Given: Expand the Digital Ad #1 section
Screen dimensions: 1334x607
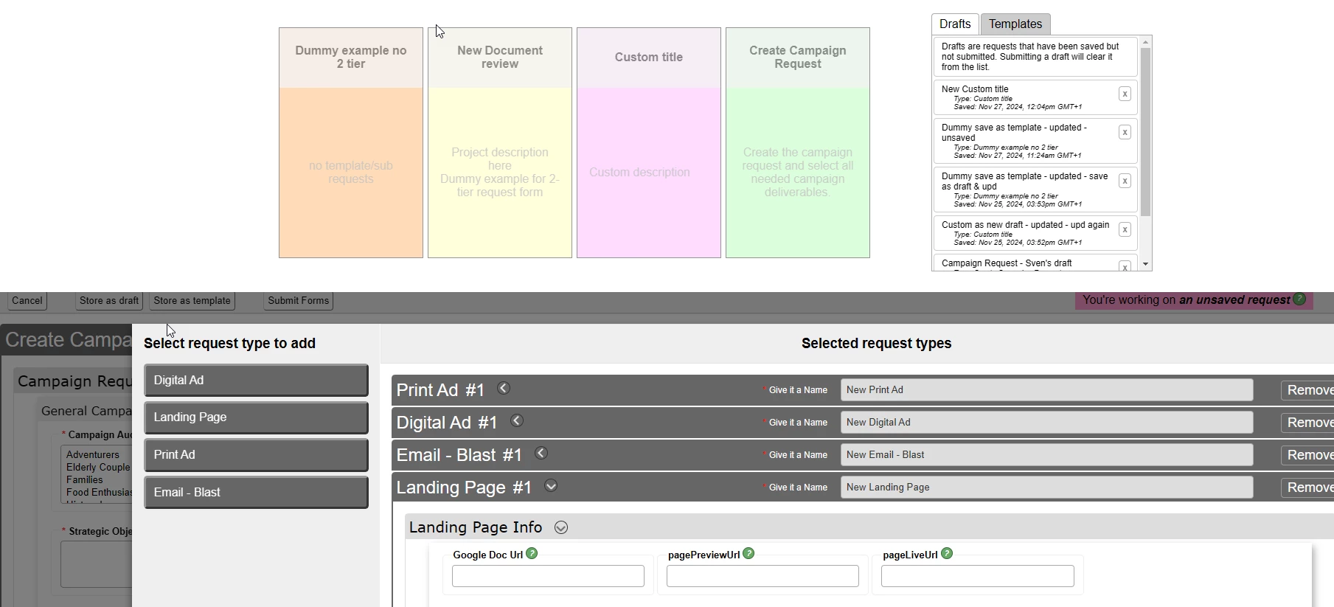Looking at the screenshot, I should click(517, 420).
